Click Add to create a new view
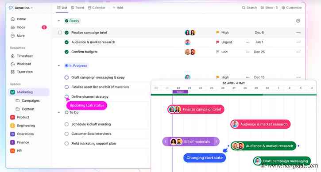The height and width of the screenshot is (172, 321). [118, 8]
